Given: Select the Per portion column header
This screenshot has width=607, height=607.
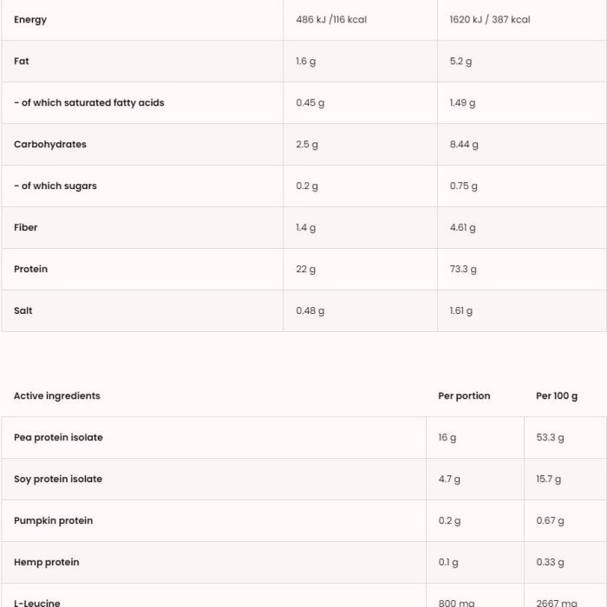Looking at the screenshot, I should [x=464, y=395].
